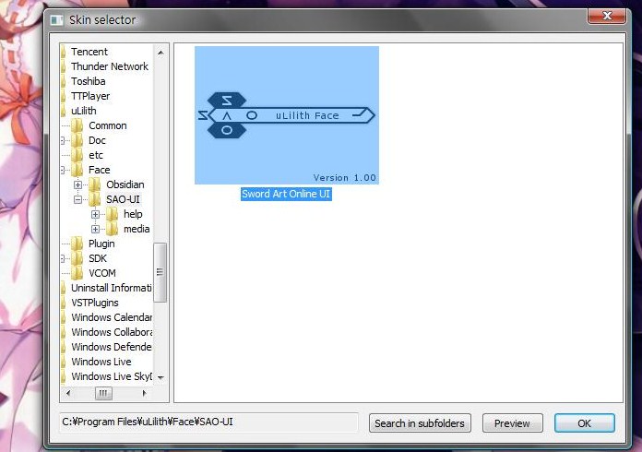Toggle the Face folder expander
642x452 pixels.
(63, 170)
